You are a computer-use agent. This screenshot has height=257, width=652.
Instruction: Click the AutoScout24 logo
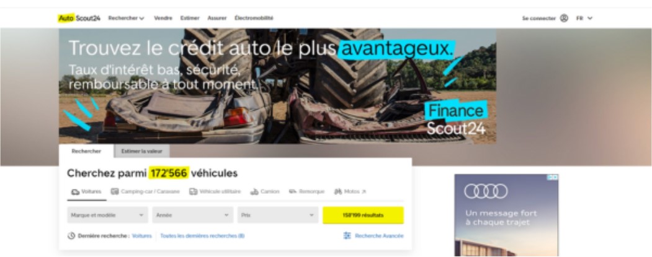click(79, 18)
